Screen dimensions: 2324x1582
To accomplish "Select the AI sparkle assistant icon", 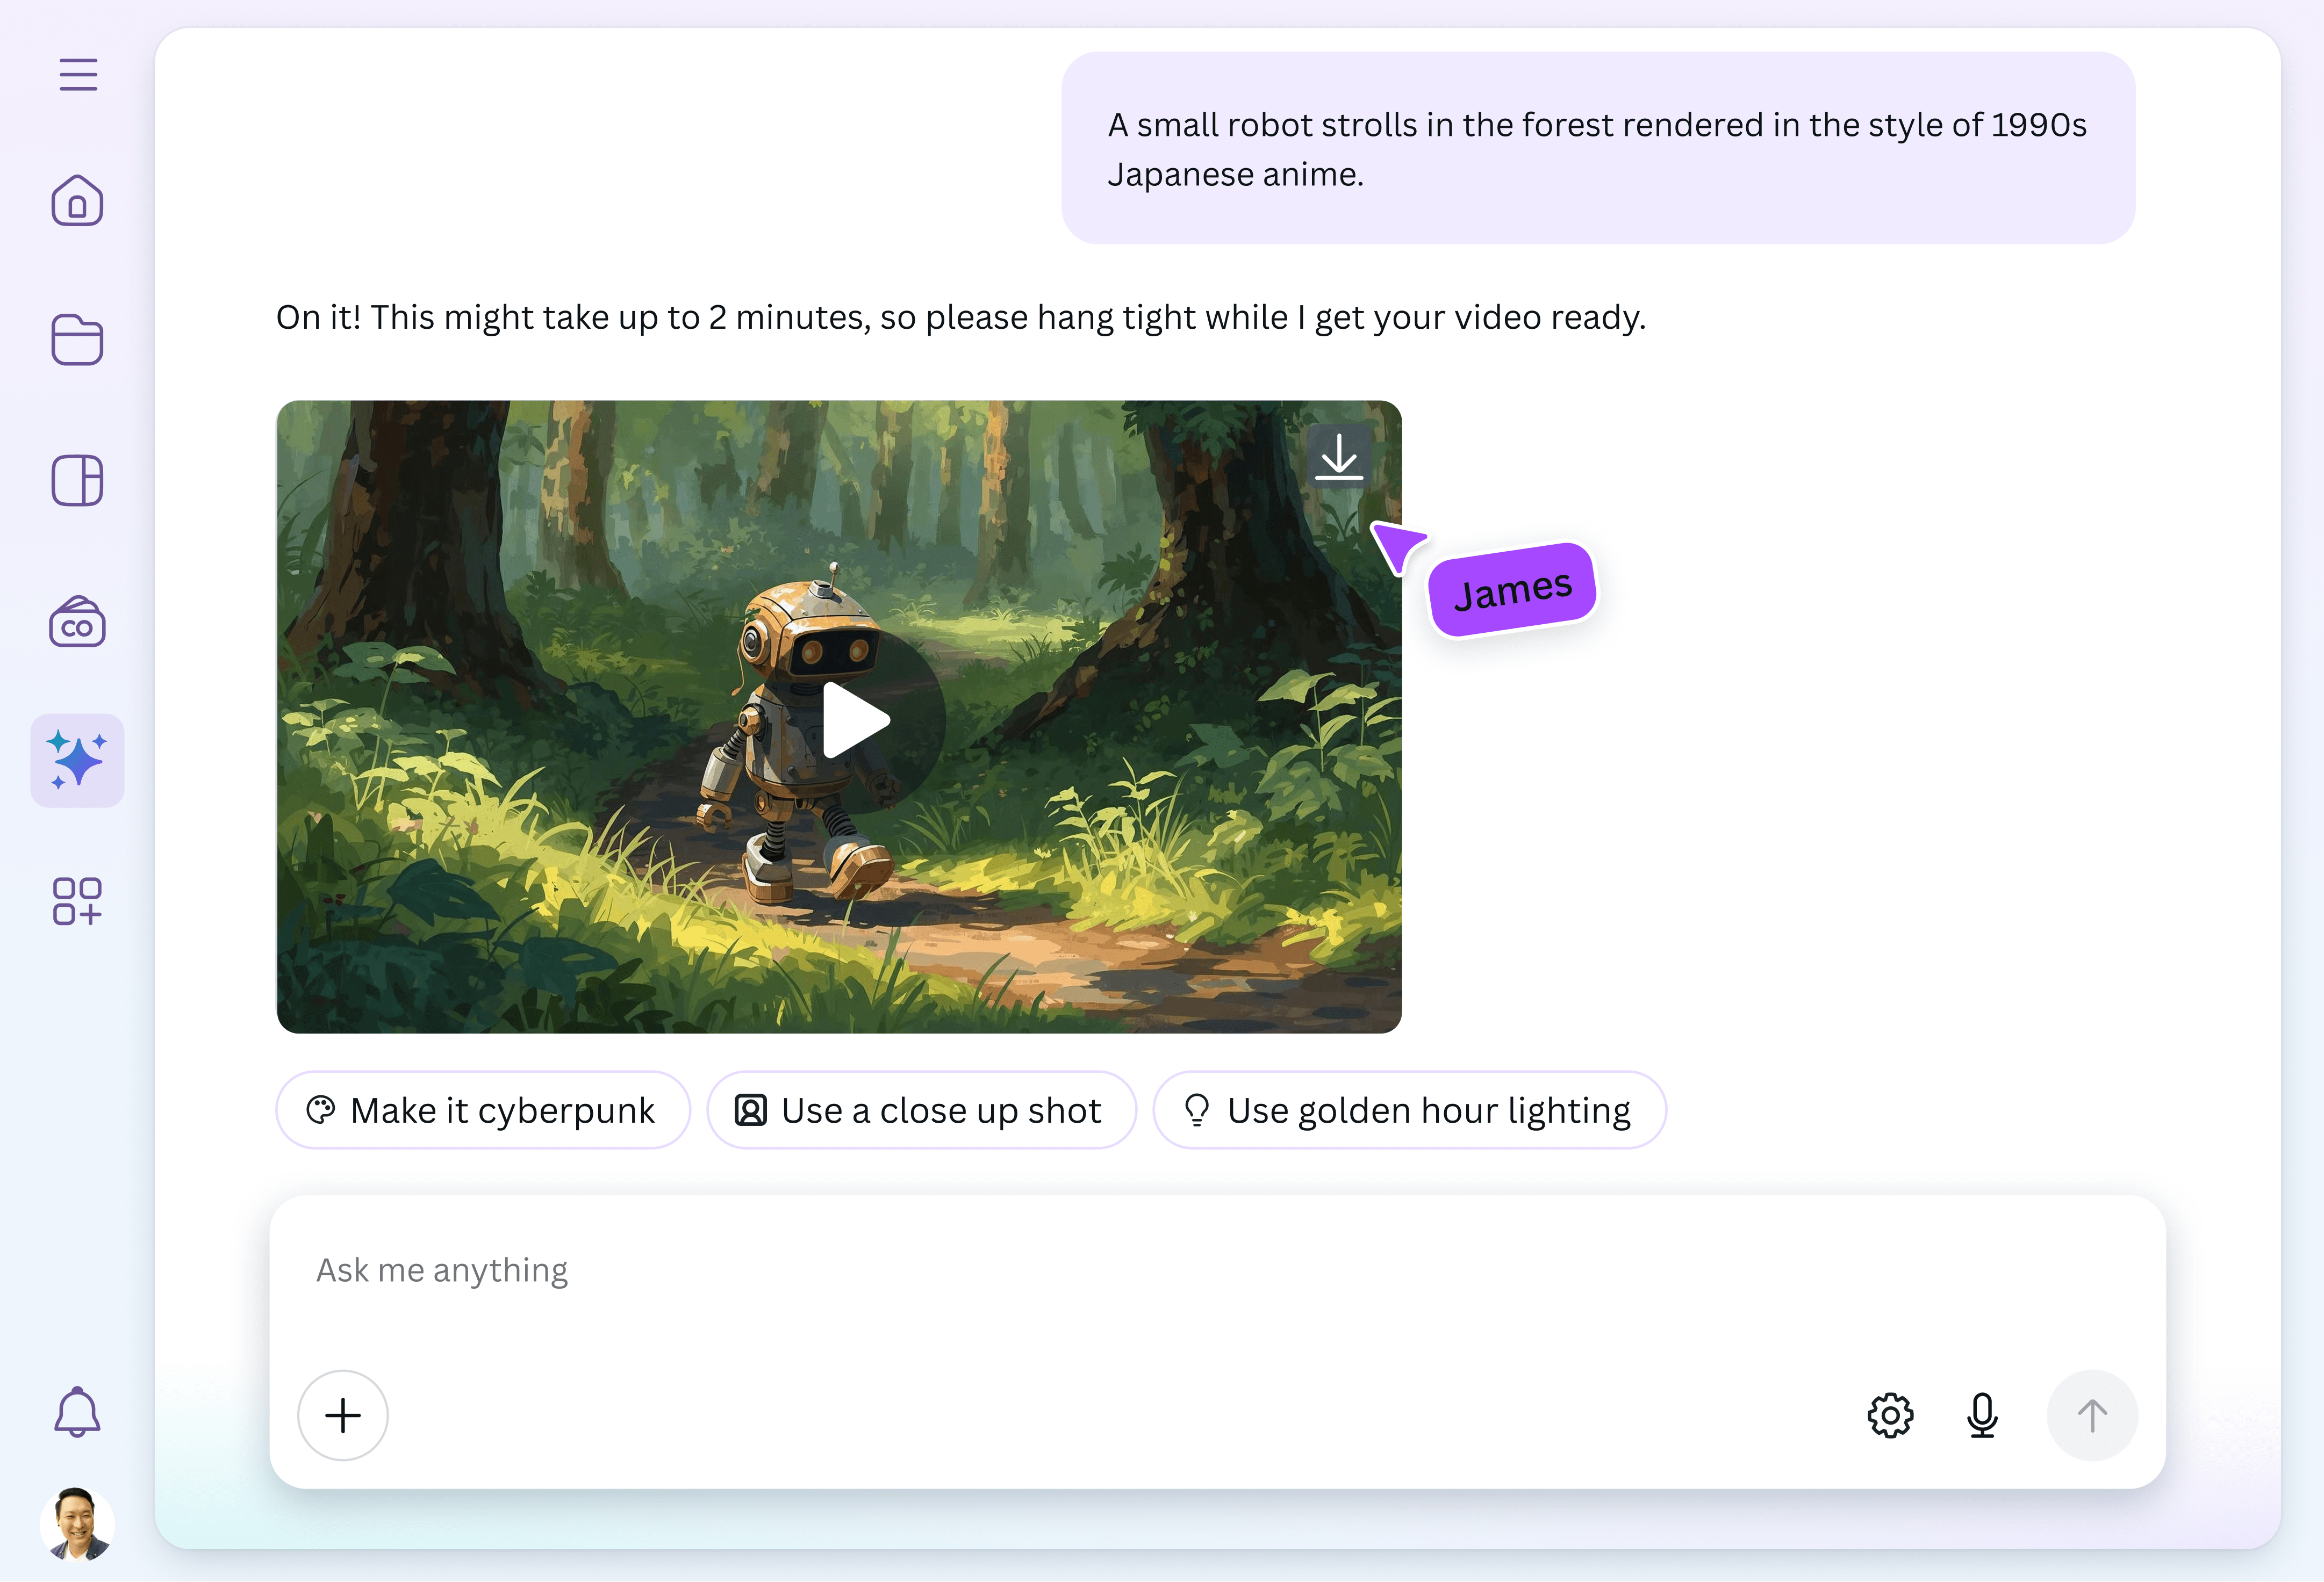I will click(x=78, y=761).
